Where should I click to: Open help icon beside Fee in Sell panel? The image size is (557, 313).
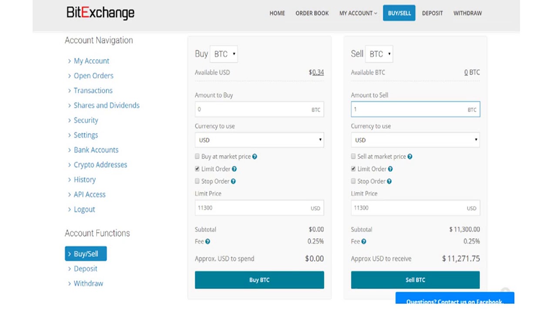364,241
